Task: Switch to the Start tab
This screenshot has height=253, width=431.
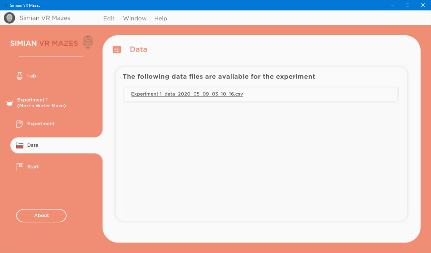Action: click(33, 167)
